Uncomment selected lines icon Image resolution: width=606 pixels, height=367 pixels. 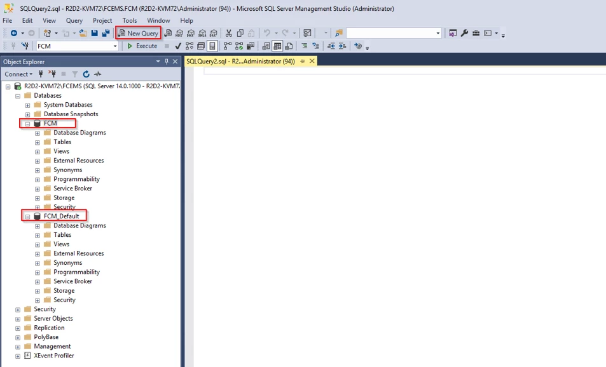tap(316, 46)
